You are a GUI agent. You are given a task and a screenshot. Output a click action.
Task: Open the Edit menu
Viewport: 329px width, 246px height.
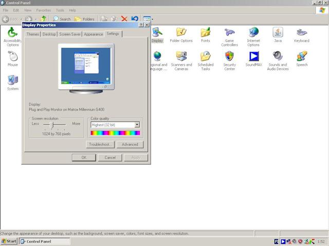tap(16, 10)
